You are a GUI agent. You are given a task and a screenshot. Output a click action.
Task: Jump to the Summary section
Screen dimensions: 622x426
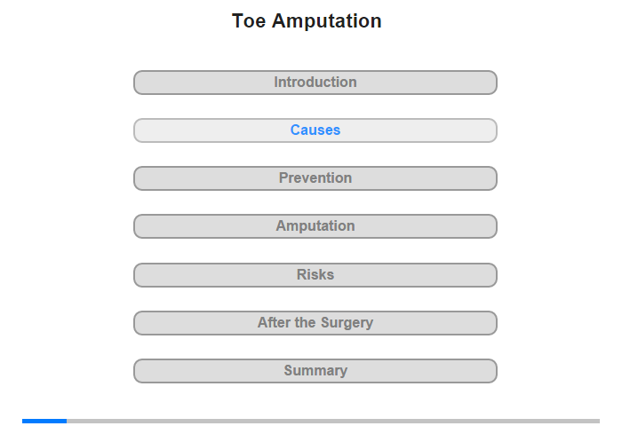click(315, 371)
